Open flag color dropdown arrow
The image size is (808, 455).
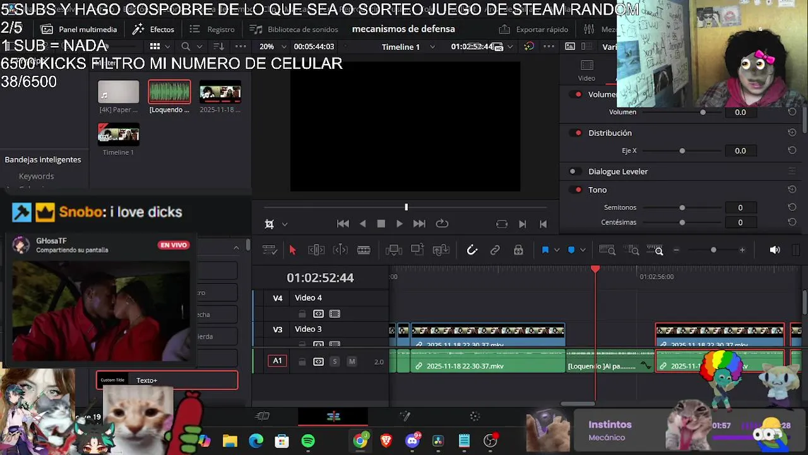coord(556,250)
